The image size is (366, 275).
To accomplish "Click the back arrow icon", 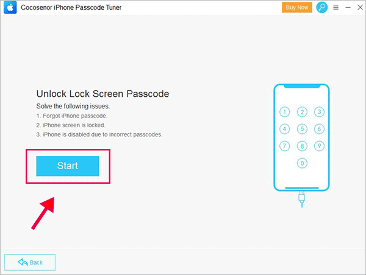I will (x=23, y=262).
